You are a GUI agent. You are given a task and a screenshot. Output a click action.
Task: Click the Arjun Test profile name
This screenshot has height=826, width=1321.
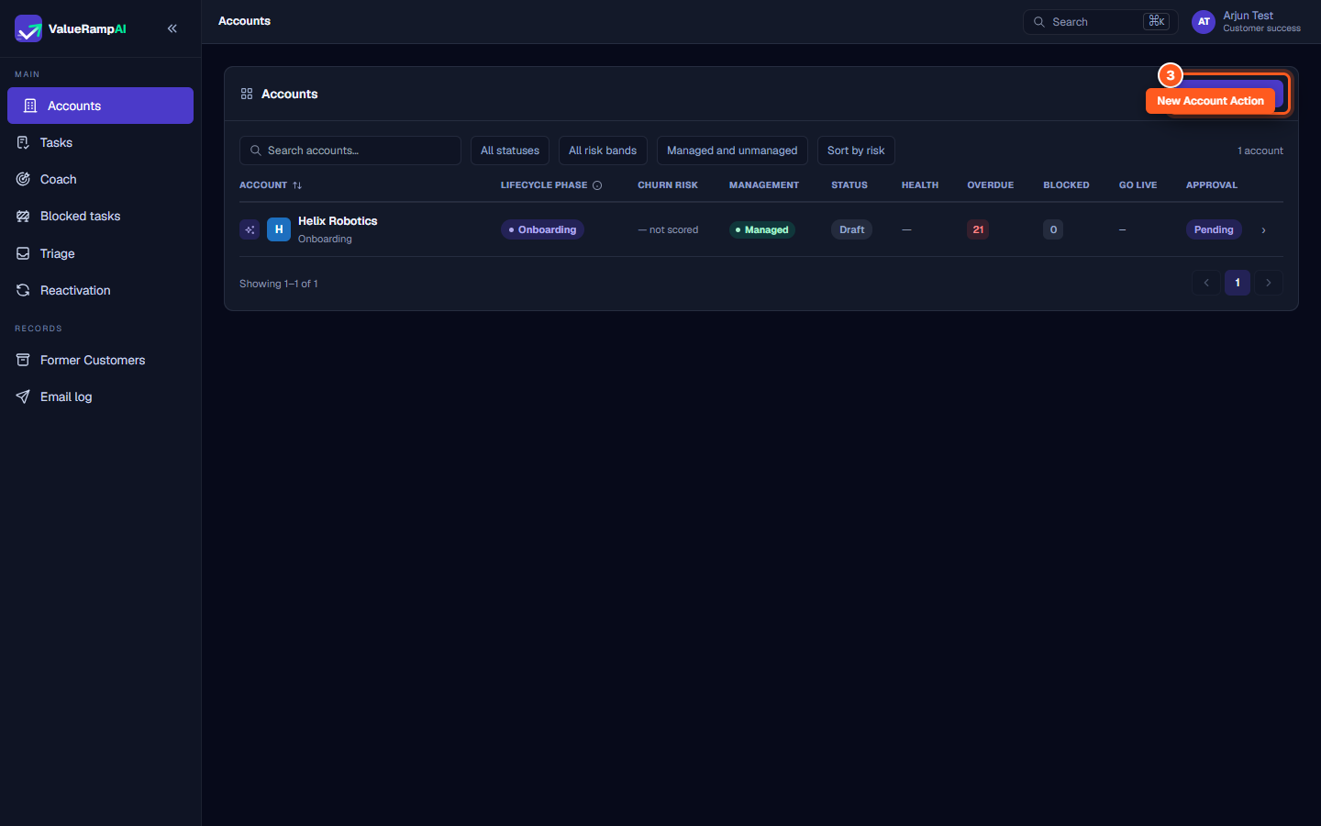click(x=1248, y=16)
